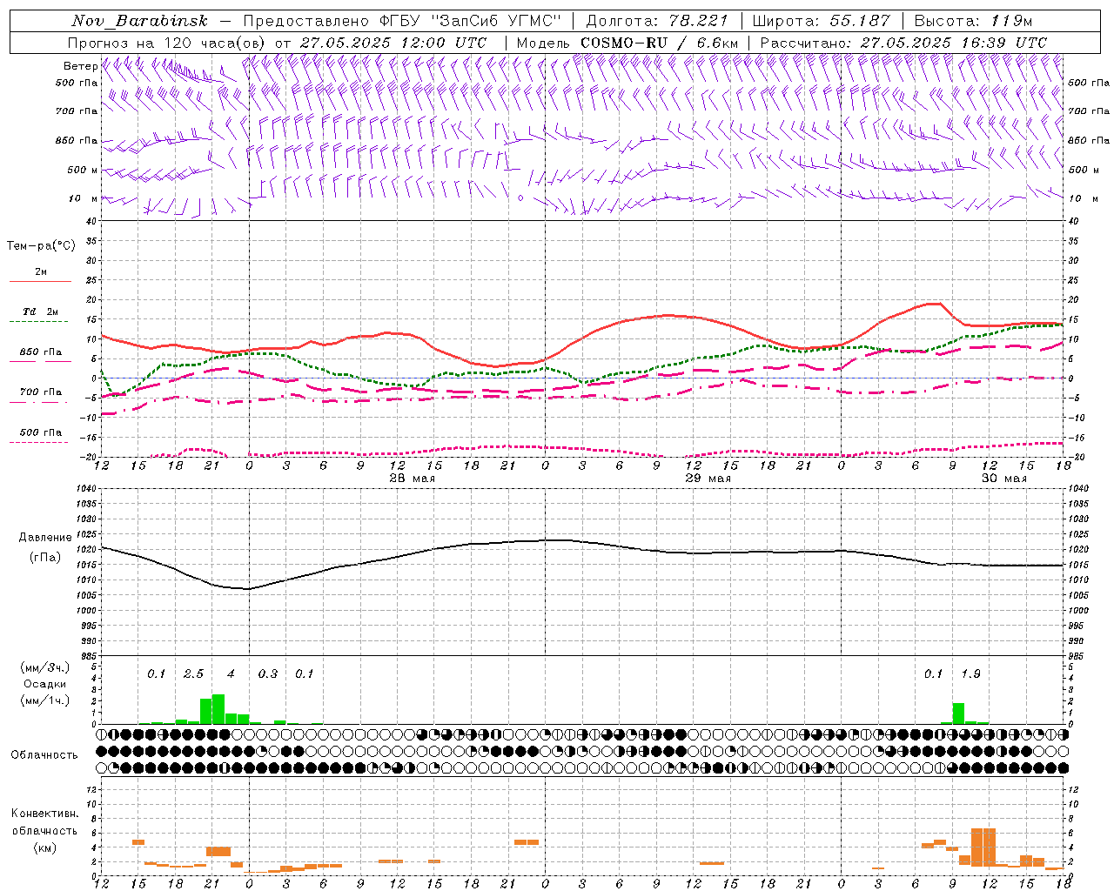Click the Широта: 55.187 value
The width and height of the screenshot is (1114, 891).
coord(821,21)
